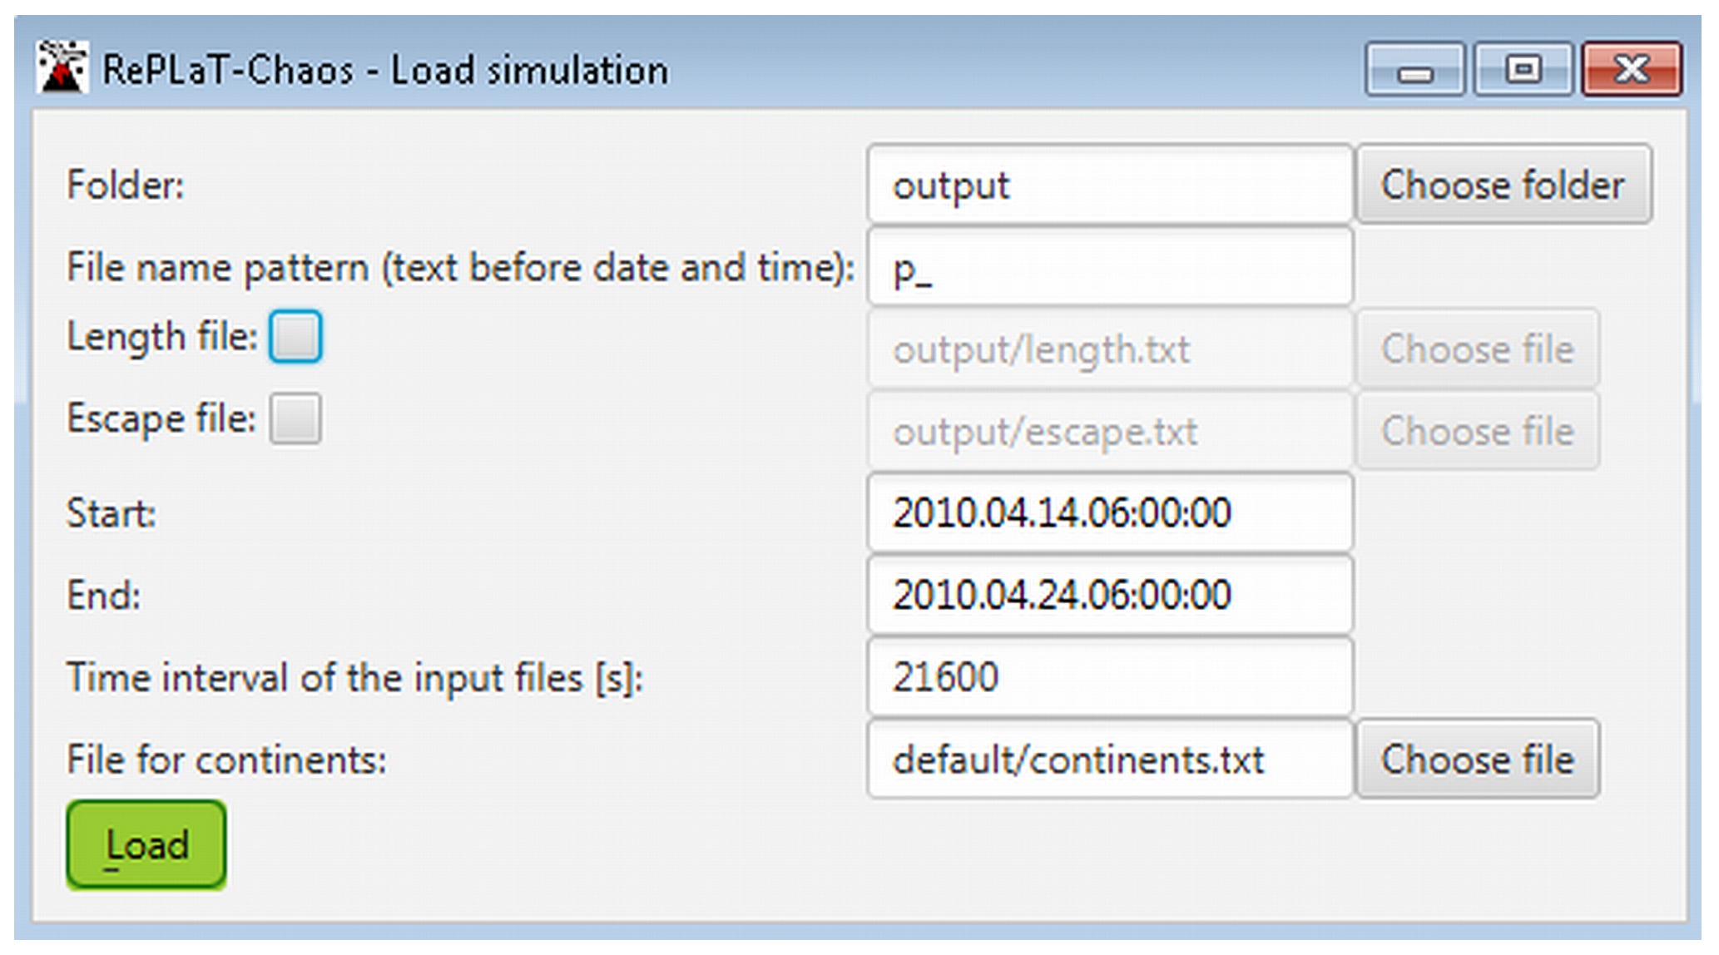This screenshot has width=1719, height=955.
Task: Click the disabled Choose file for length.txt
Action: (x=1478, y=349)
